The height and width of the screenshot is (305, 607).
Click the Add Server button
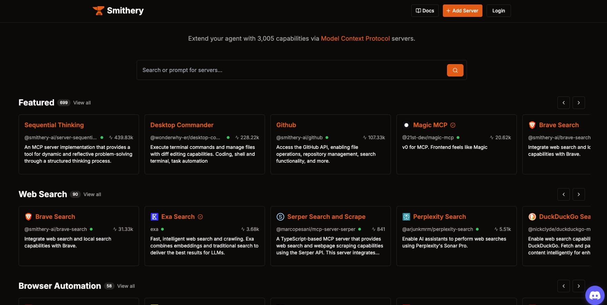462,11
